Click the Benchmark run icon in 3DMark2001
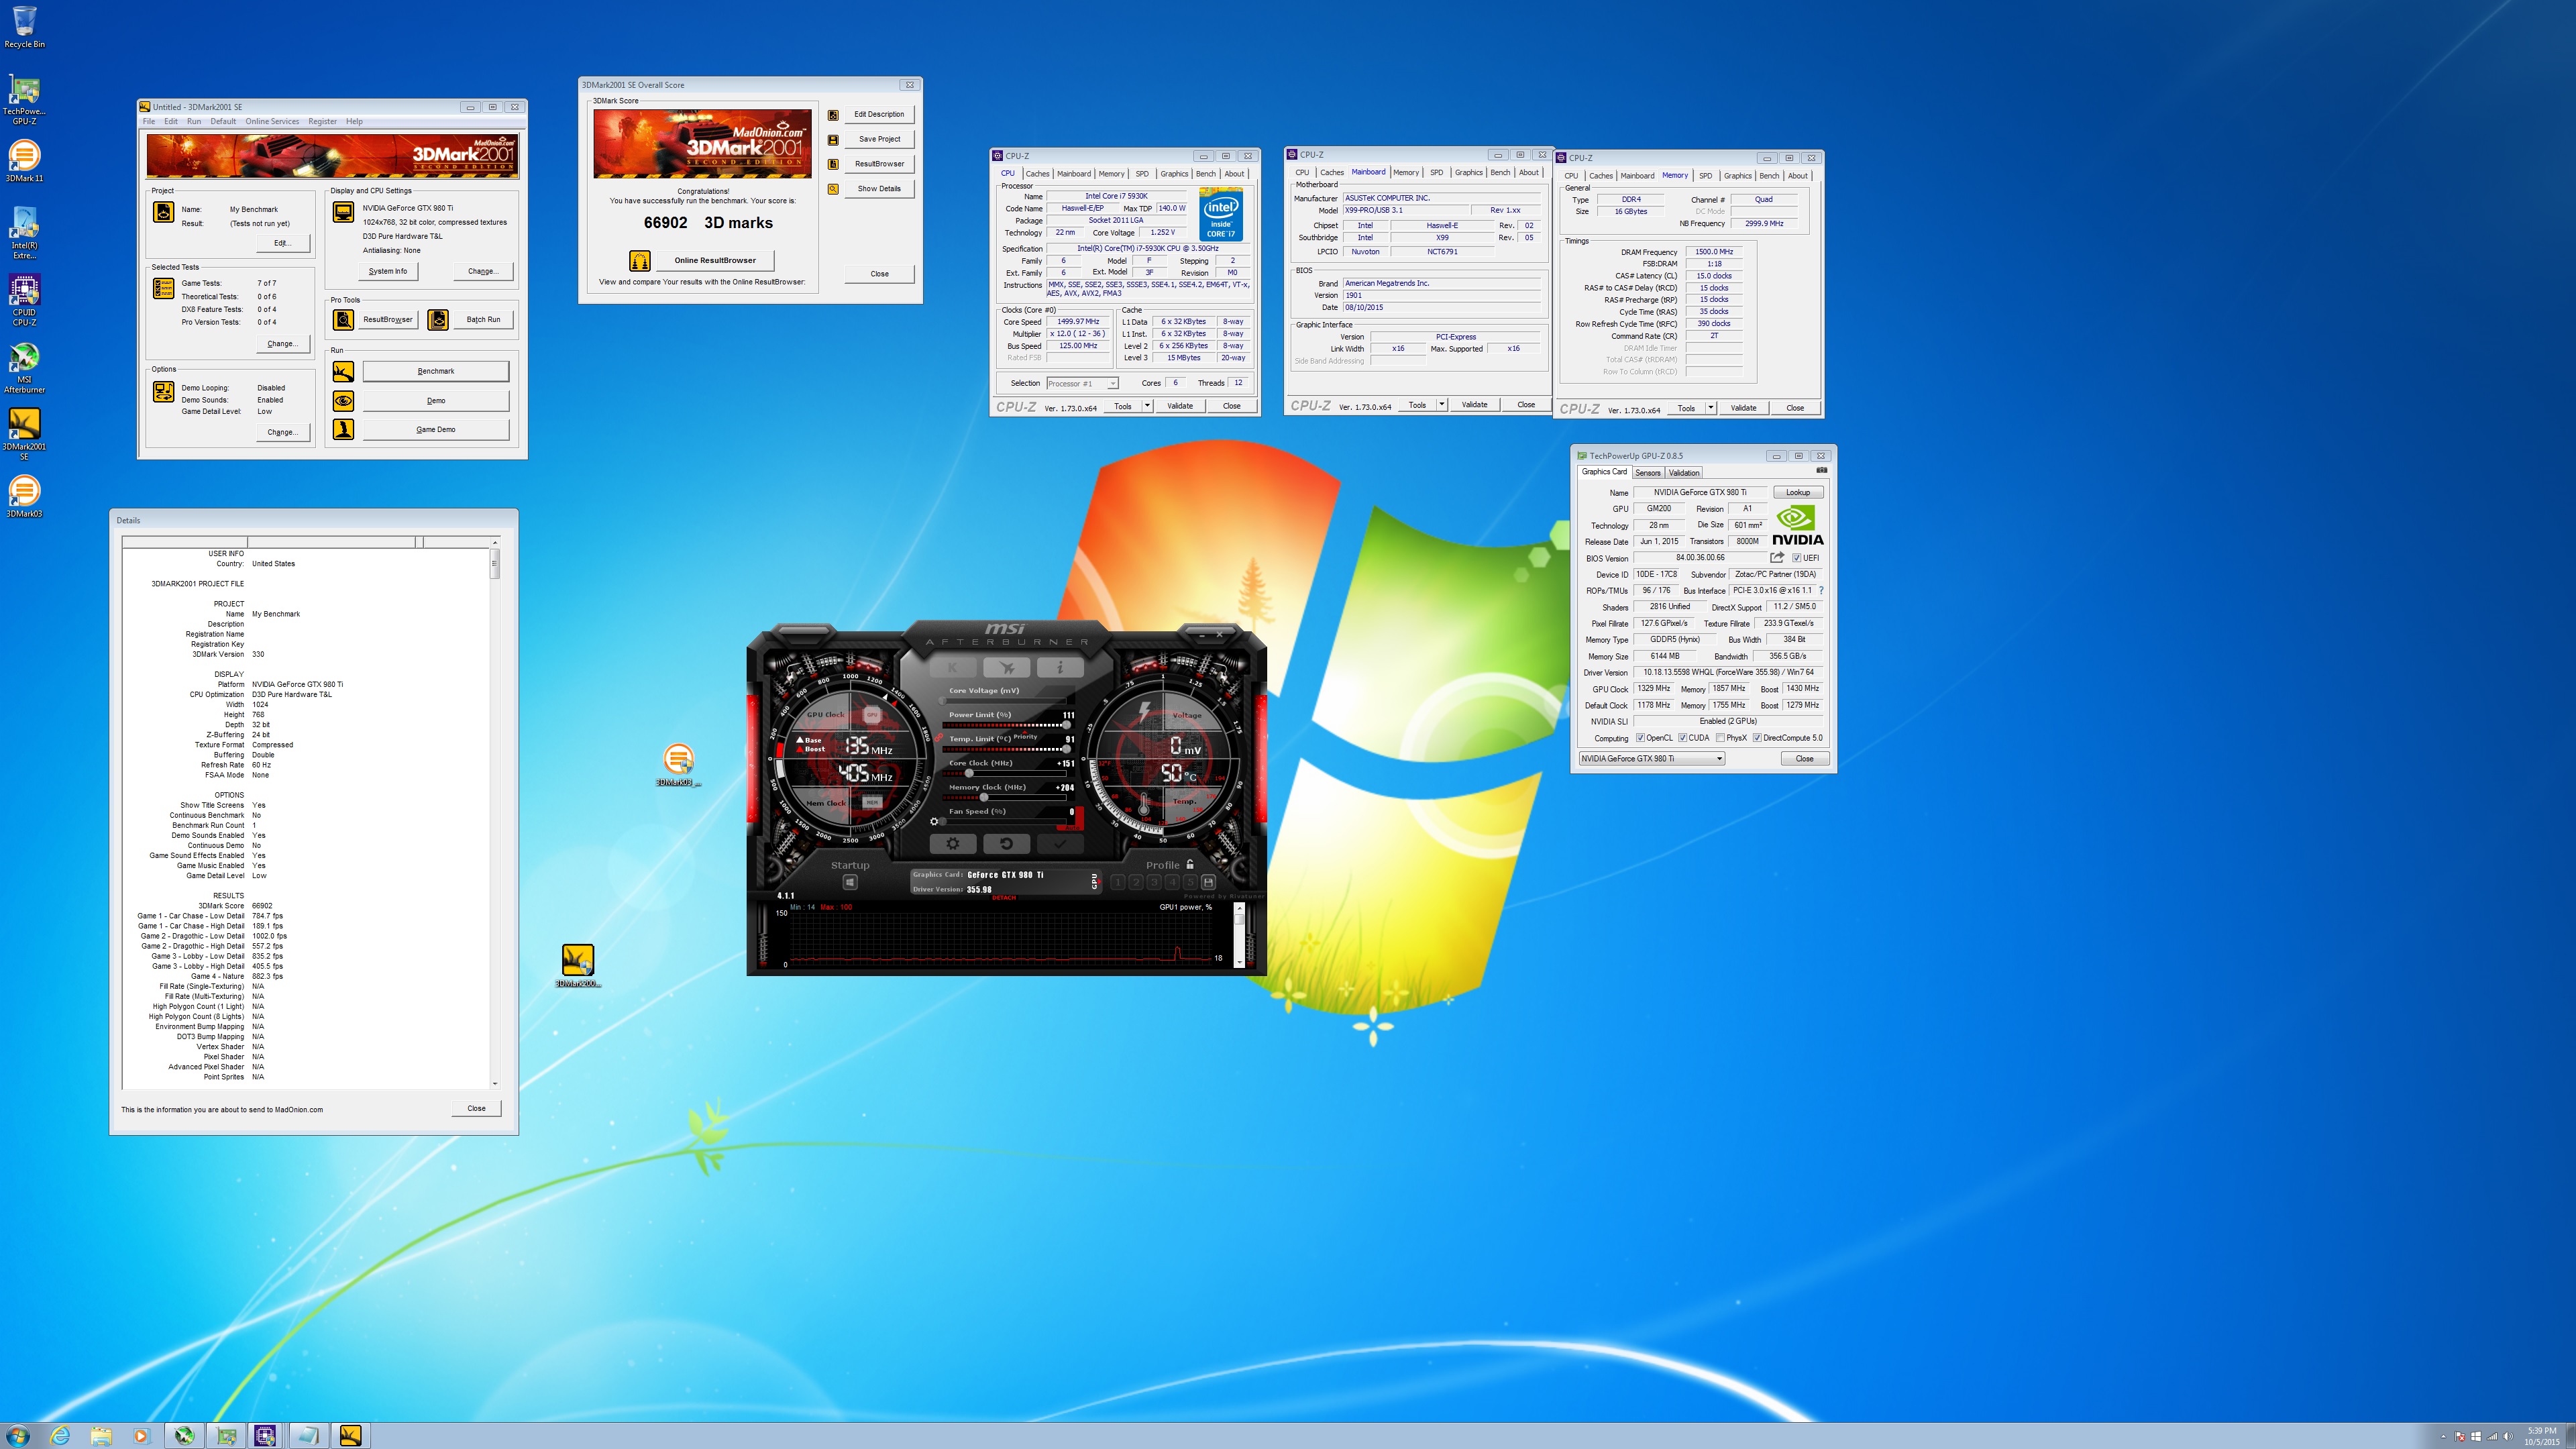2576x1449 pixels. pyautogui.click(x=343, y=371)
